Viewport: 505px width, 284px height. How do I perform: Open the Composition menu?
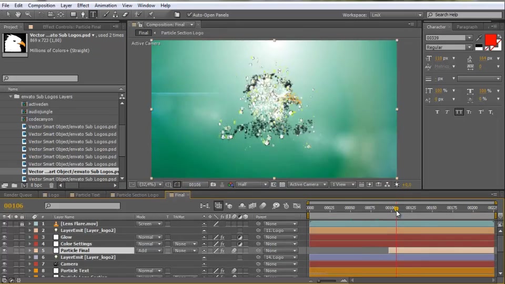click(x=42, y=5)
